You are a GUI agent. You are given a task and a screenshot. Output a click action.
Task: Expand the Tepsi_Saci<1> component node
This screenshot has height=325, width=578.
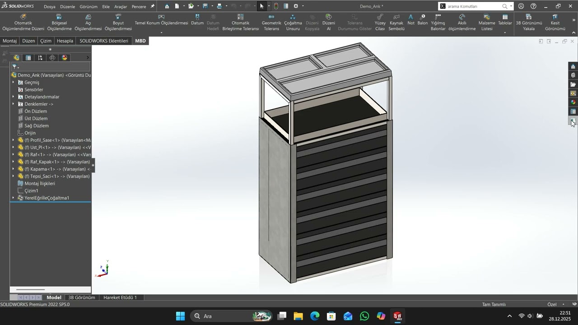[13, 176]
